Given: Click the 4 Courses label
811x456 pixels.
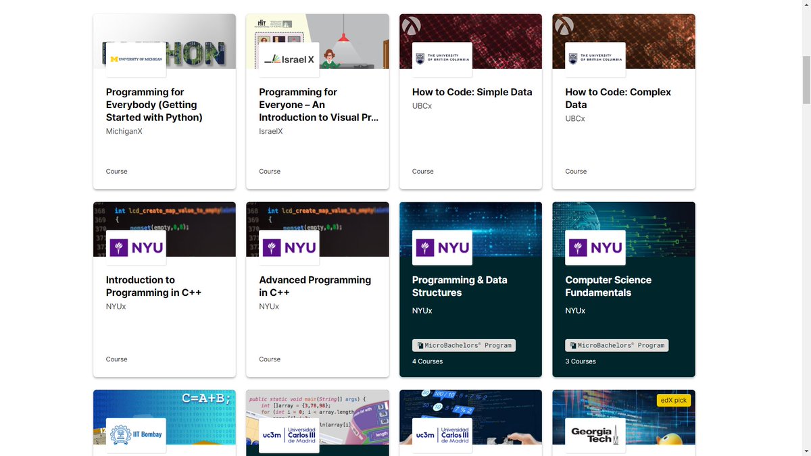Looking at the screenshot, I should pos(428,361).
